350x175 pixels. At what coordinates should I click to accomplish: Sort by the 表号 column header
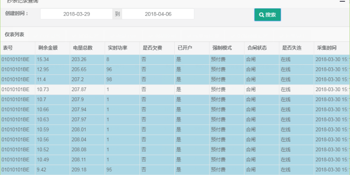8,48
